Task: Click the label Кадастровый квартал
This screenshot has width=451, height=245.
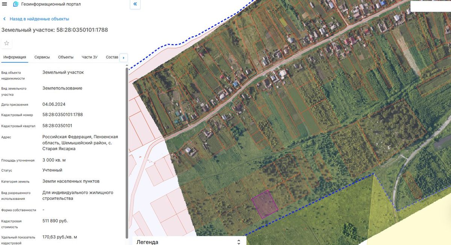Action: (18, 126)
